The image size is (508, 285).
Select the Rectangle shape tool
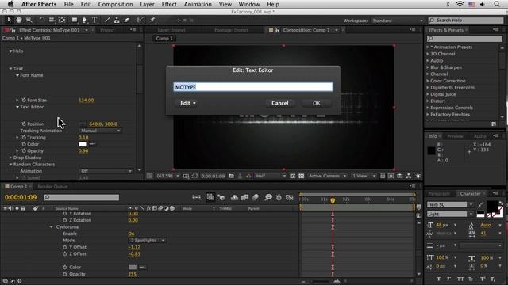click(x=75, y=20)
